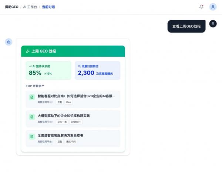Click the user avatar next to sent message

point(213,24)
